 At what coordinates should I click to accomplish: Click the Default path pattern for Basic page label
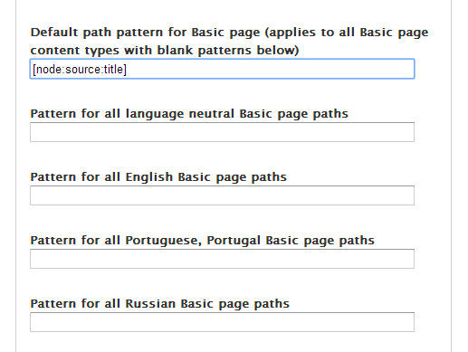(x=229, y=41)
